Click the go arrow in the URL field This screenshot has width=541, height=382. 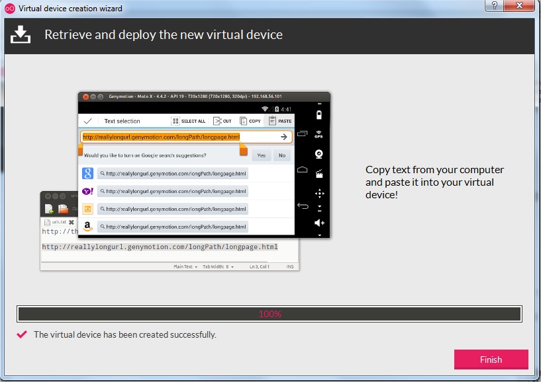(x=283, y=137)
